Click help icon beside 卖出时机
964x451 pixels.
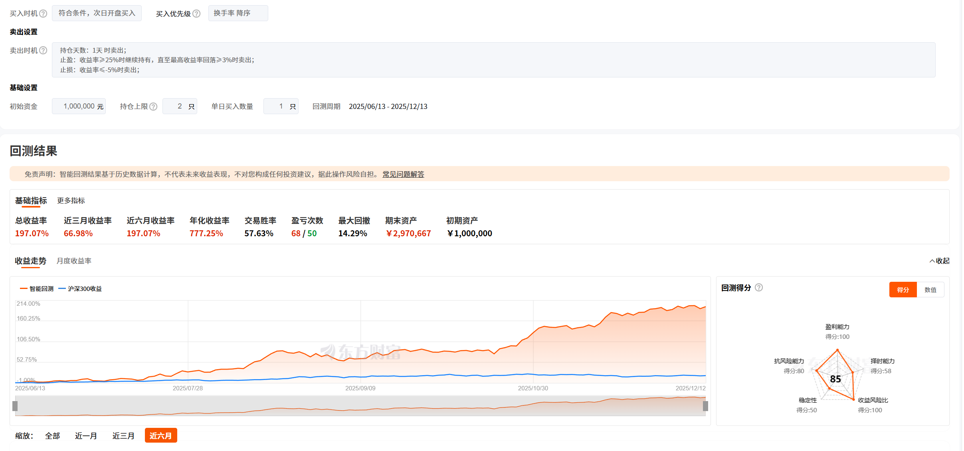(43, 50)
